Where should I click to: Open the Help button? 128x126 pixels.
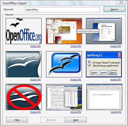[x=17, y=120]
